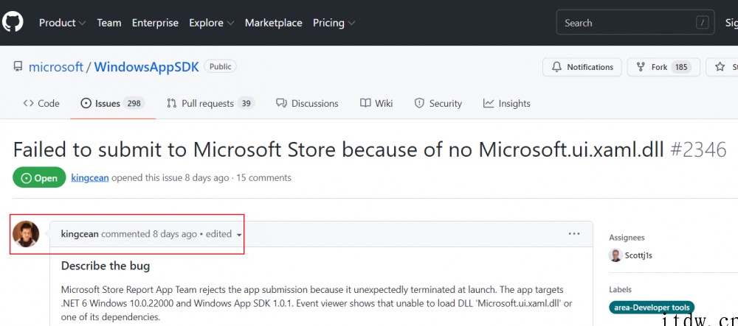This screenshot has width=738, height=326.
Task: Expand the Explore menu
Action: coord(211,23)
